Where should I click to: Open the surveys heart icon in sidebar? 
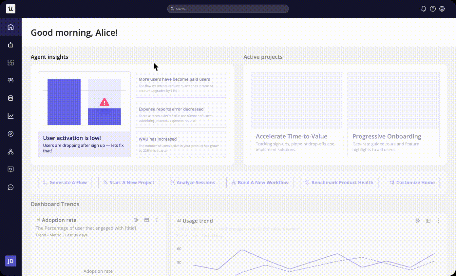(10, 169)
